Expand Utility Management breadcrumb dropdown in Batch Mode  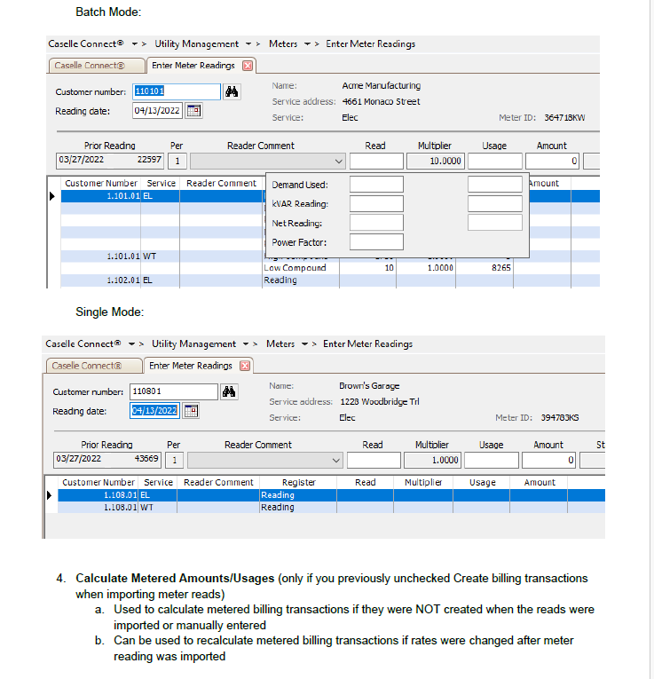pos(248,44)
